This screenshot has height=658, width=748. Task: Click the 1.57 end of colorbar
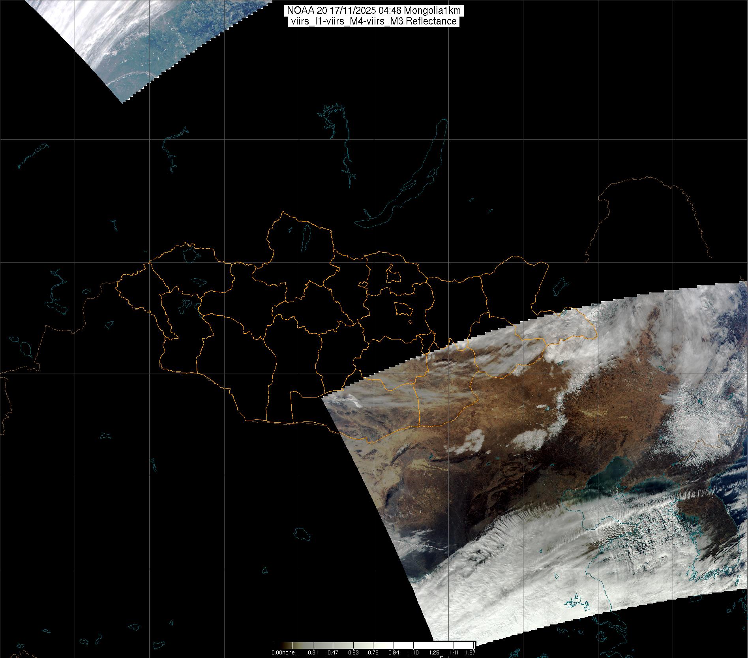(470, 652)
